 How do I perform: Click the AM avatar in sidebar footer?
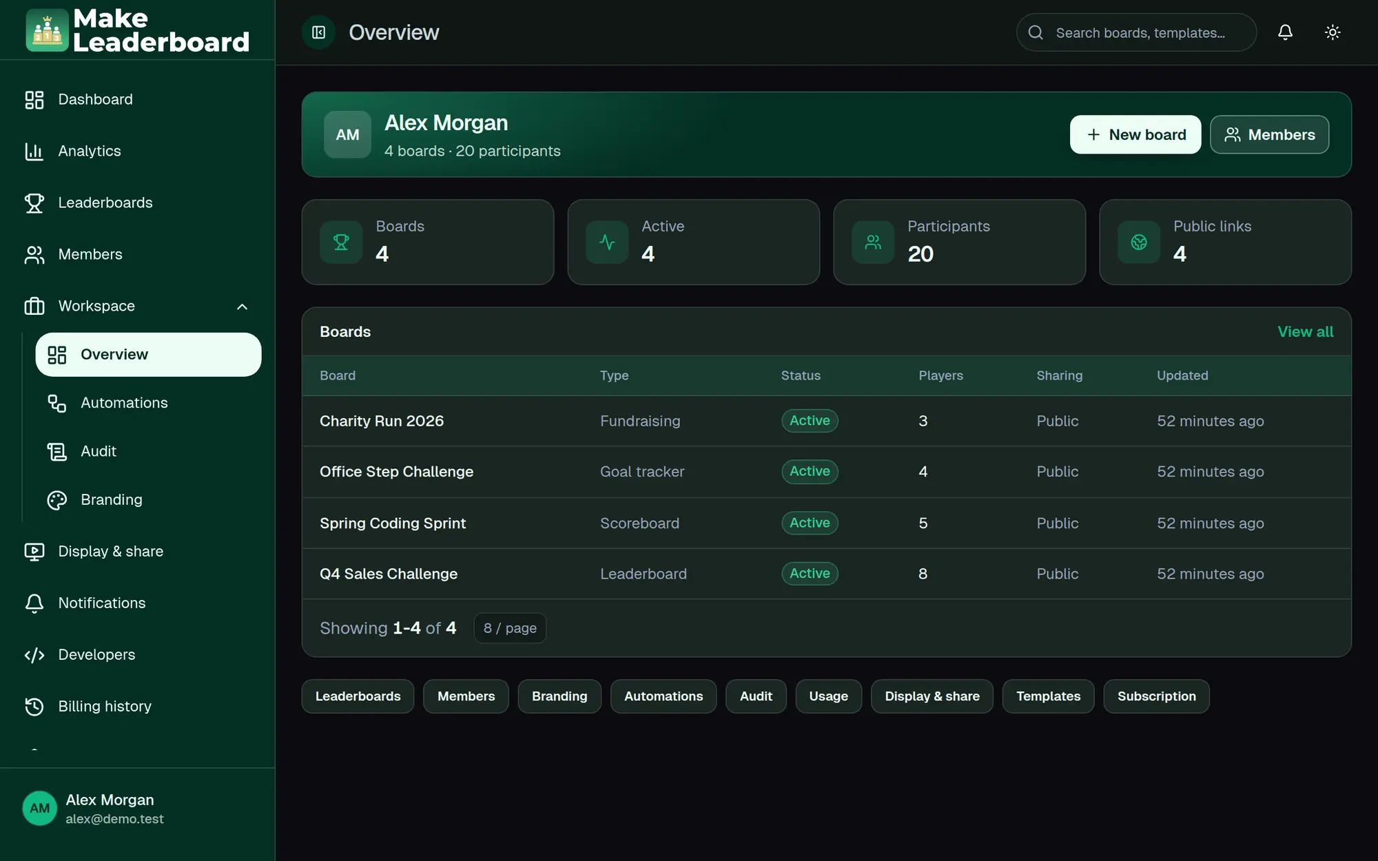(40, 808)
